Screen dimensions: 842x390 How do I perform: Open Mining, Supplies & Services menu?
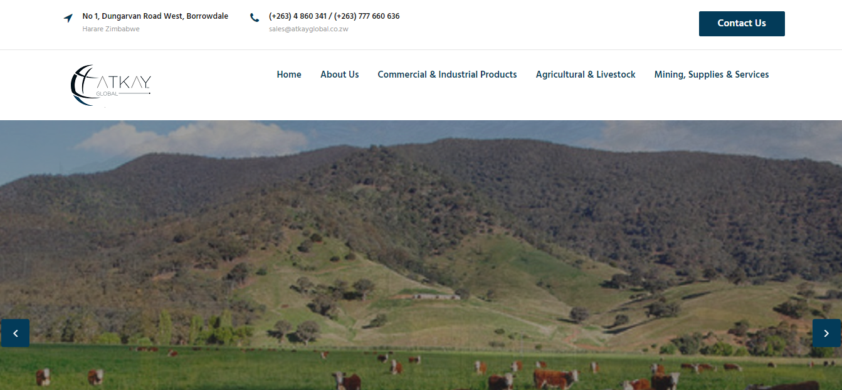click(x=711, y=74)
